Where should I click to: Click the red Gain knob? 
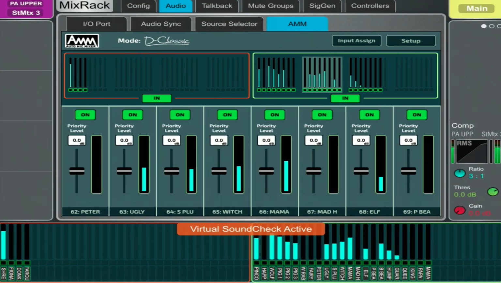click(460, 210)
